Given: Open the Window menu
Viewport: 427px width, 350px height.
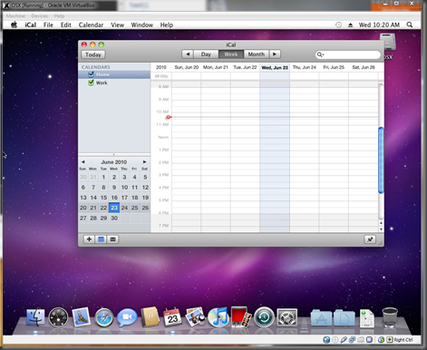Looking at the screenshot, I should point(142,24).
